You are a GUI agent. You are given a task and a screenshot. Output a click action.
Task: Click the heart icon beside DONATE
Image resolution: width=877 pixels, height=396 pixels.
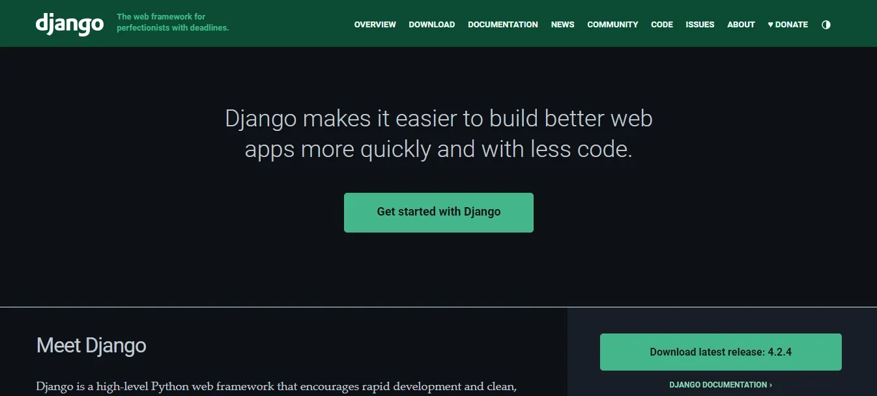770,24
